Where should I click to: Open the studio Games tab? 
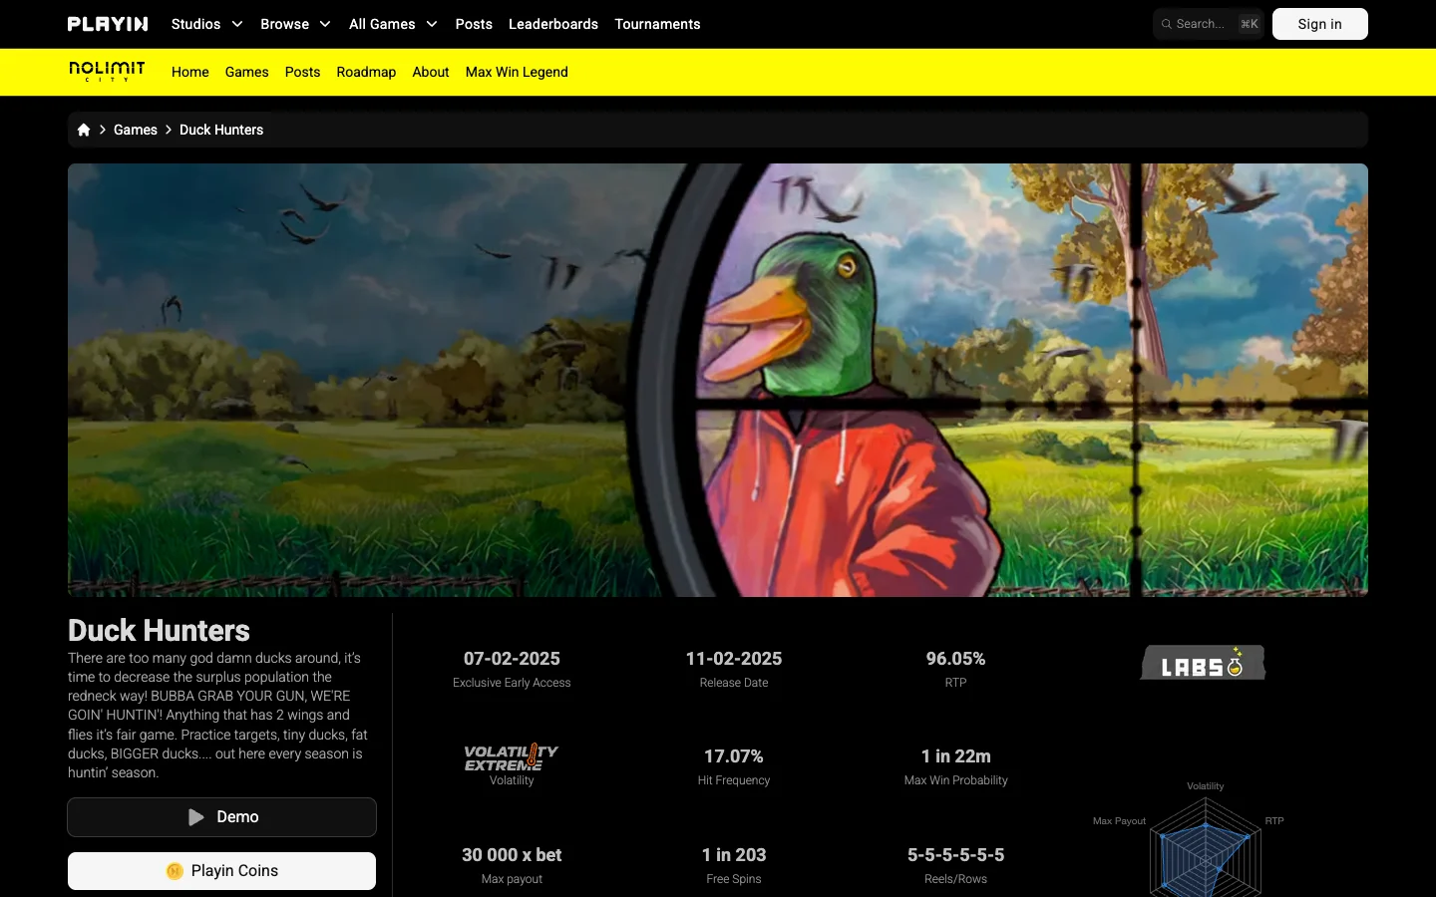pyautogui.click(x=246, y=72)
